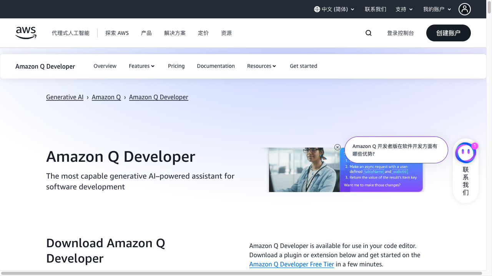The width and height of the screenshot is (492, 276).
Task: Dismiss the chat suggestion popup
Action: 337,147
